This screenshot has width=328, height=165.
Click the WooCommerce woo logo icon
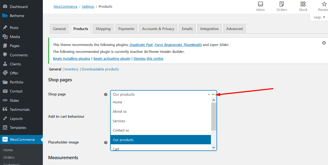pyautogui.click(x=5, y=139)
